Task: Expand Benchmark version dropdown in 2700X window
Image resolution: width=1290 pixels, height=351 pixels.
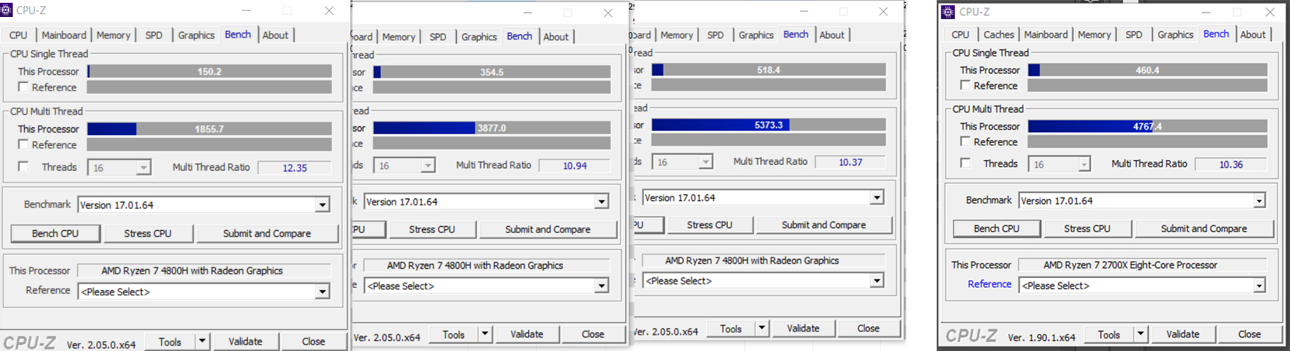Action: 1259,201
